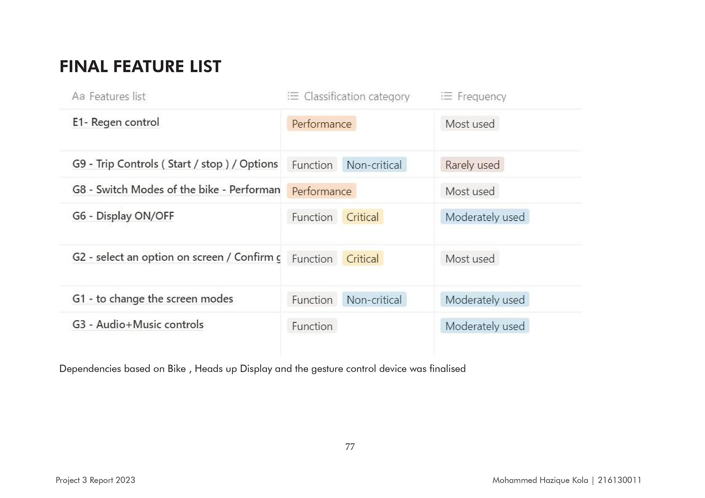Select Non-critical tag in G1 screen modes row

374,300
